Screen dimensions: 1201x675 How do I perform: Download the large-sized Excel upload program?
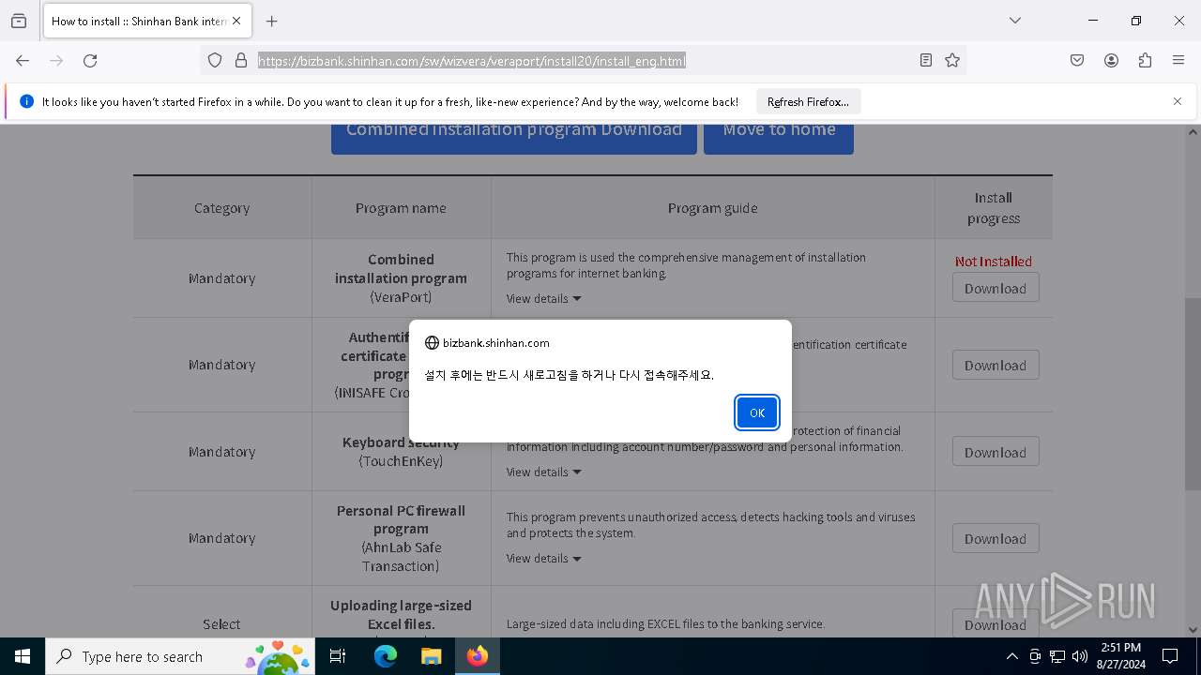(x=996, y=624)
